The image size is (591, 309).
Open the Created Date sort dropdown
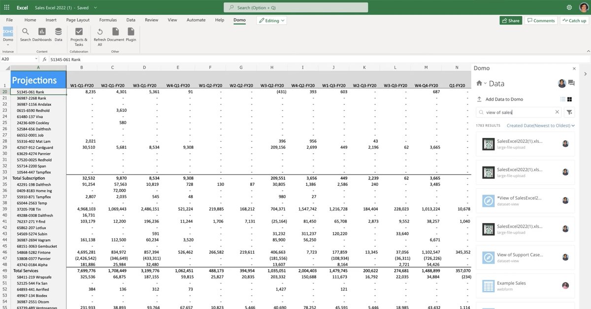click(541, 126)
